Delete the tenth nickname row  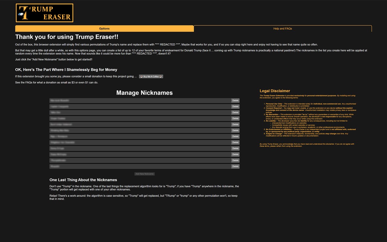pyautogui.click(x=235, y=154)
